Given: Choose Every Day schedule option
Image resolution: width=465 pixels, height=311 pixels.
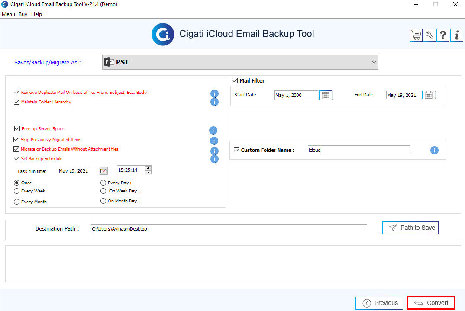Looking at the screenshot, I should point(103,183).
